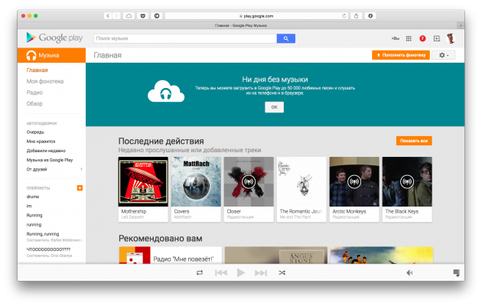Click the Пополнить фонотеку button

[x=401, y=55]
